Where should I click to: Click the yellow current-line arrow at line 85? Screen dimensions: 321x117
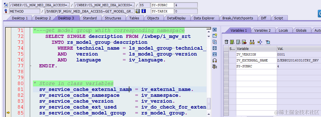pos(8,113)
